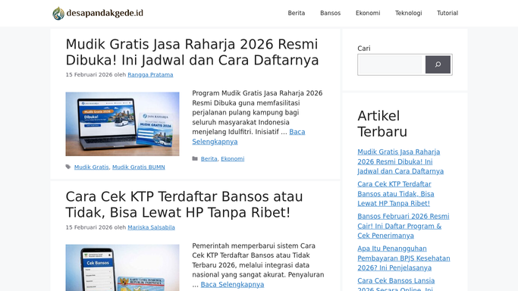Open the Mudik Gratis Jasa Raharja article thumbnail
The width and height of the screenshot is (518, 291).
123,124
